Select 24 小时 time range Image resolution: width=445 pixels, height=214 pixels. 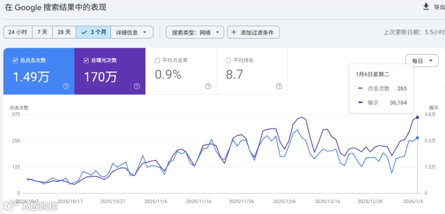[x=18, y=32]
